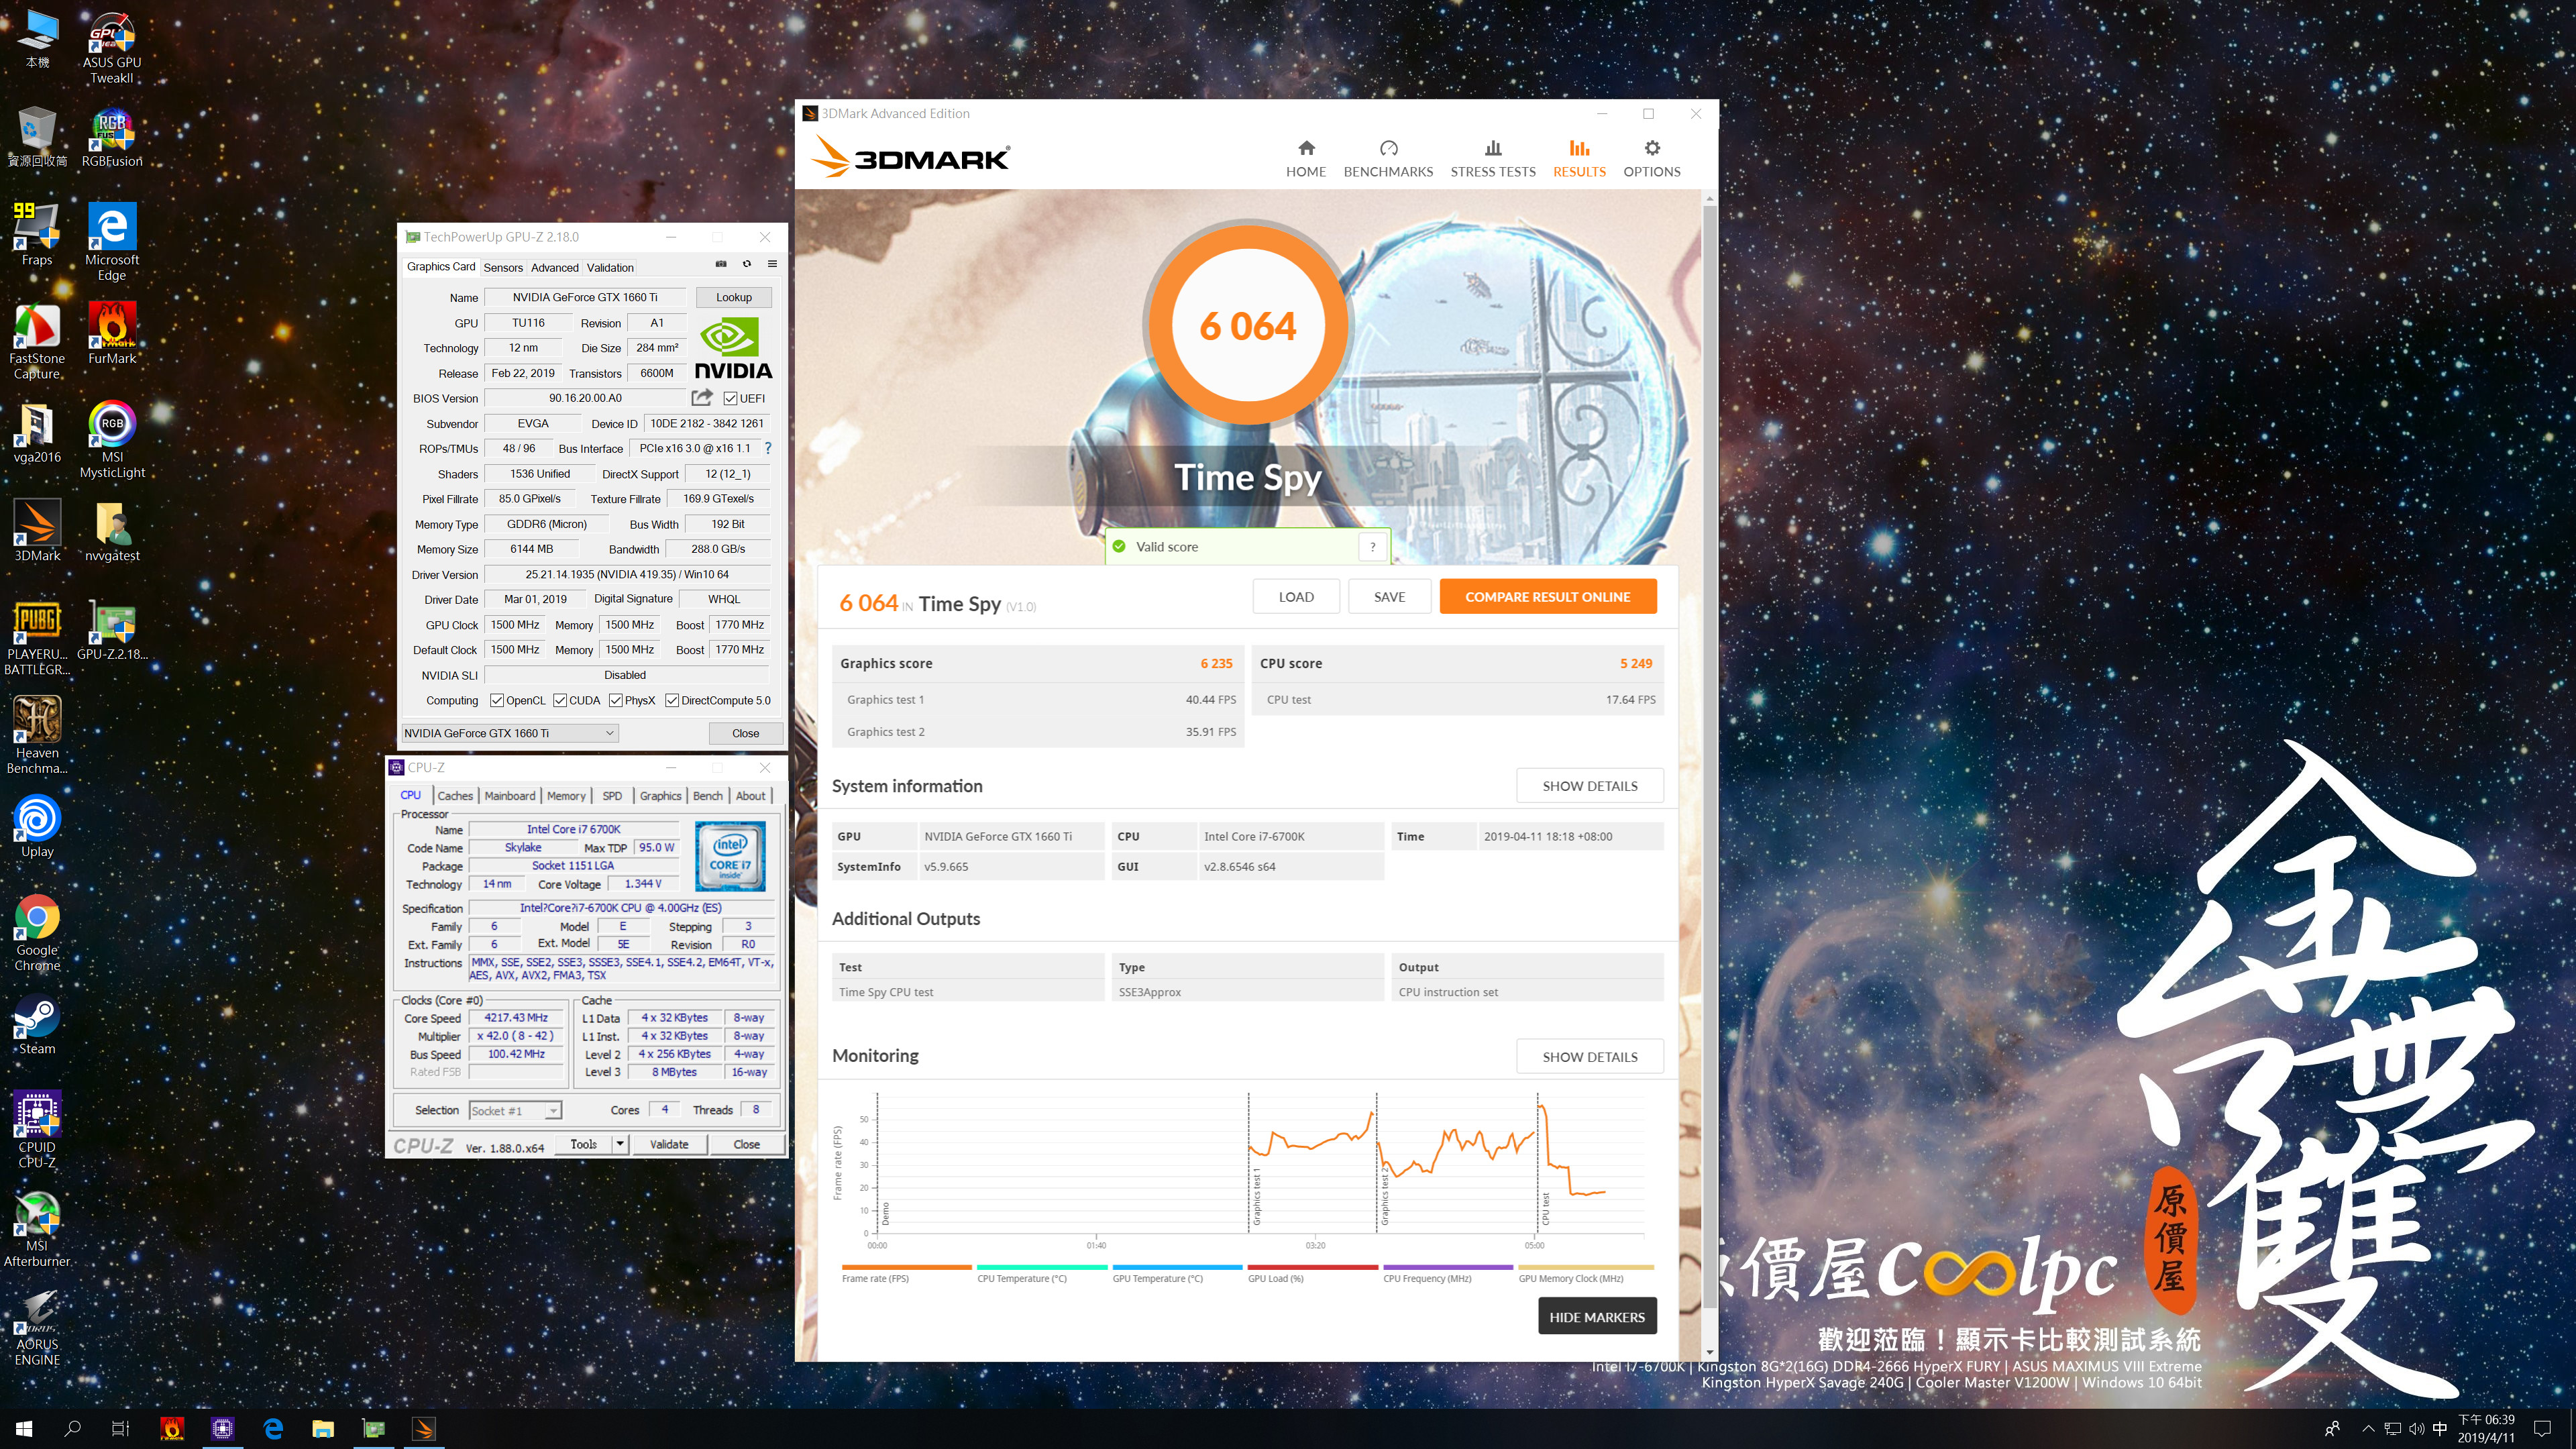The width and height of the screenshot is (2576, 1449).
Task: Open the MSI Afterburner desktop icon
Action: (37, 1229)
